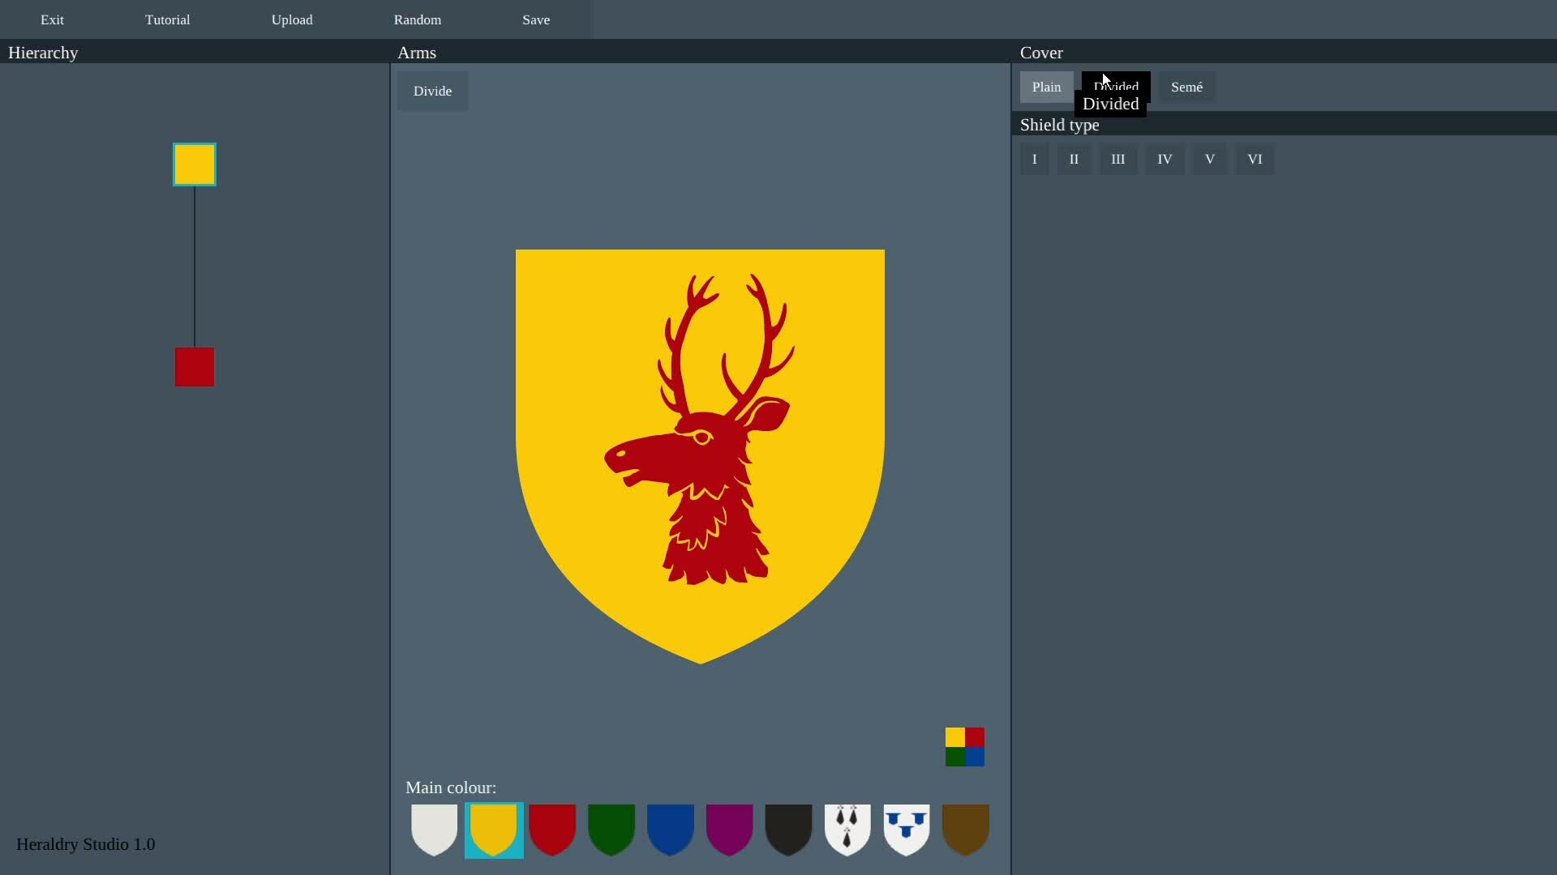Click Random in the top menu

tap(418, 19)
